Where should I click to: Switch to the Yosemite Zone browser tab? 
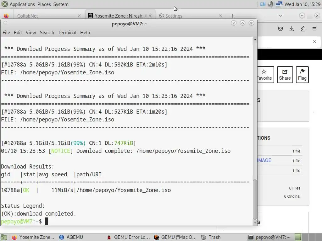(x=120, y=16)
